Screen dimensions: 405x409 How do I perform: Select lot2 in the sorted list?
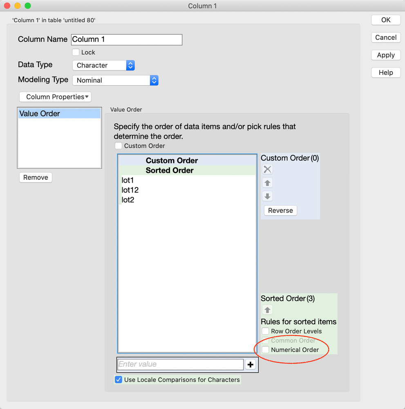(187, 200)
